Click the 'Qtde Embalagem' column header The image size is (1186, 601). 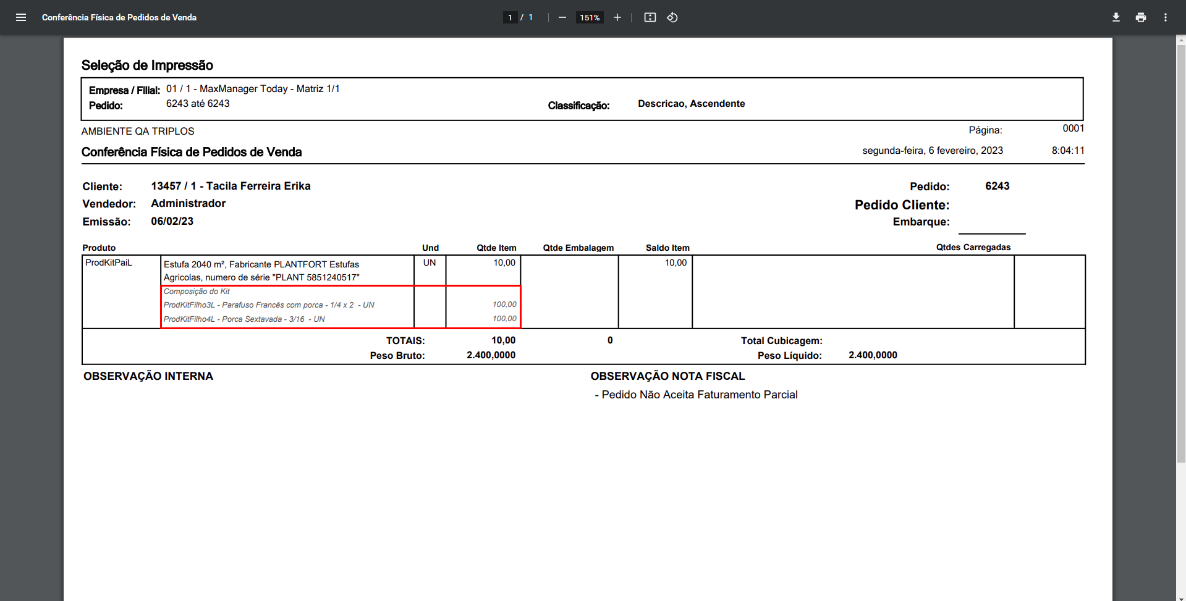(x=578, y=248)
